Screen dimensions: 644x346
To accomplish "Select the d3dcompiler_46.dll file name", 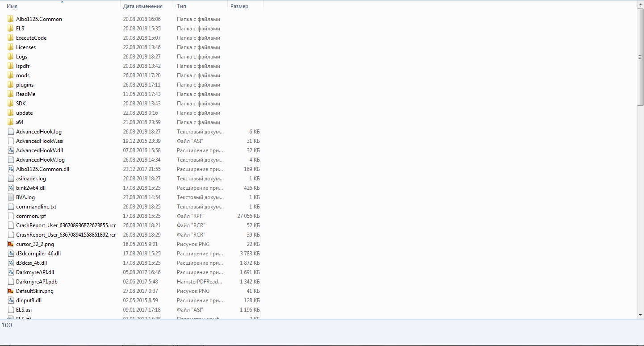I will click(x=38, y=254).
